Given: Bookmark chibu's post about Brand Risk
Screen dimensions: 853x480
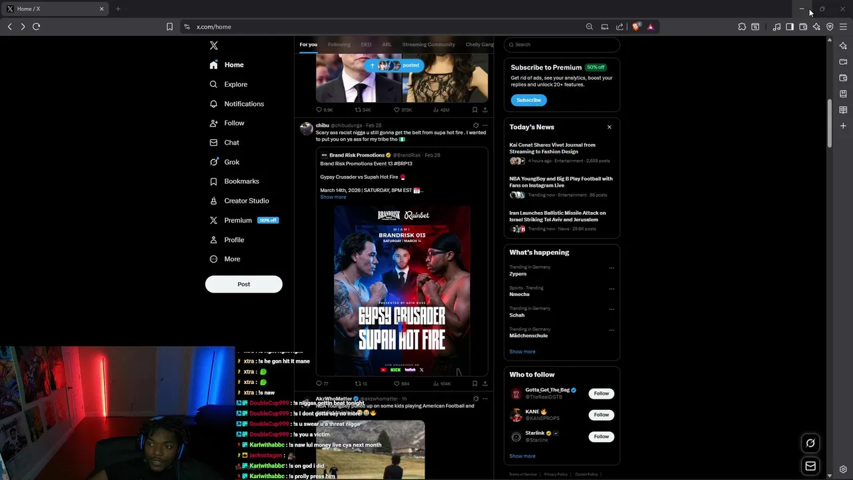Looking at the screenshot, I should [474, 383].
